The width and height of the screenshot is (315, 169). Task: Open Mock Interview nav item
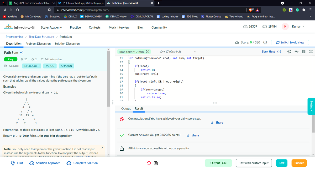[119, 28]
